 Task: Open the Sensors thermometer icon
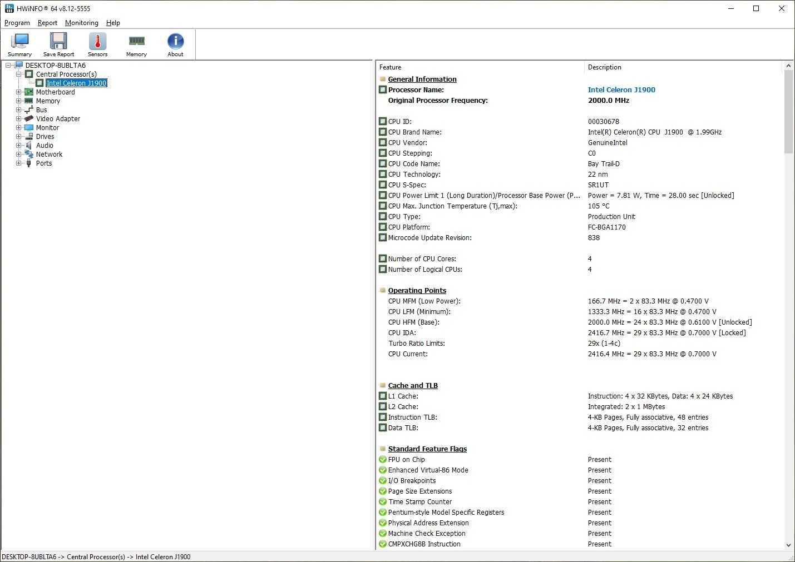[97, 42]
